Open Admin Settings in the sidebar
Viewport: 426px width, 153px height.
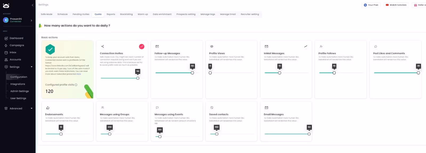coord(19,91)
